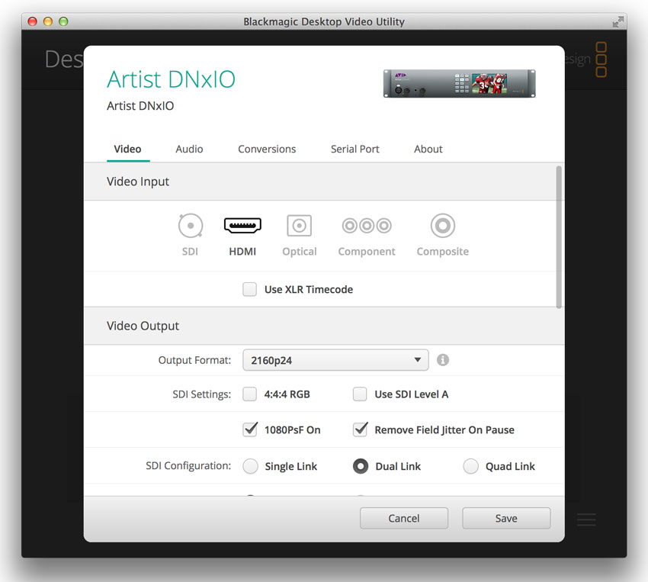This screenshot has width=648, height=582.
Task: Pick the Composite input icon
Action: (443, 226)
